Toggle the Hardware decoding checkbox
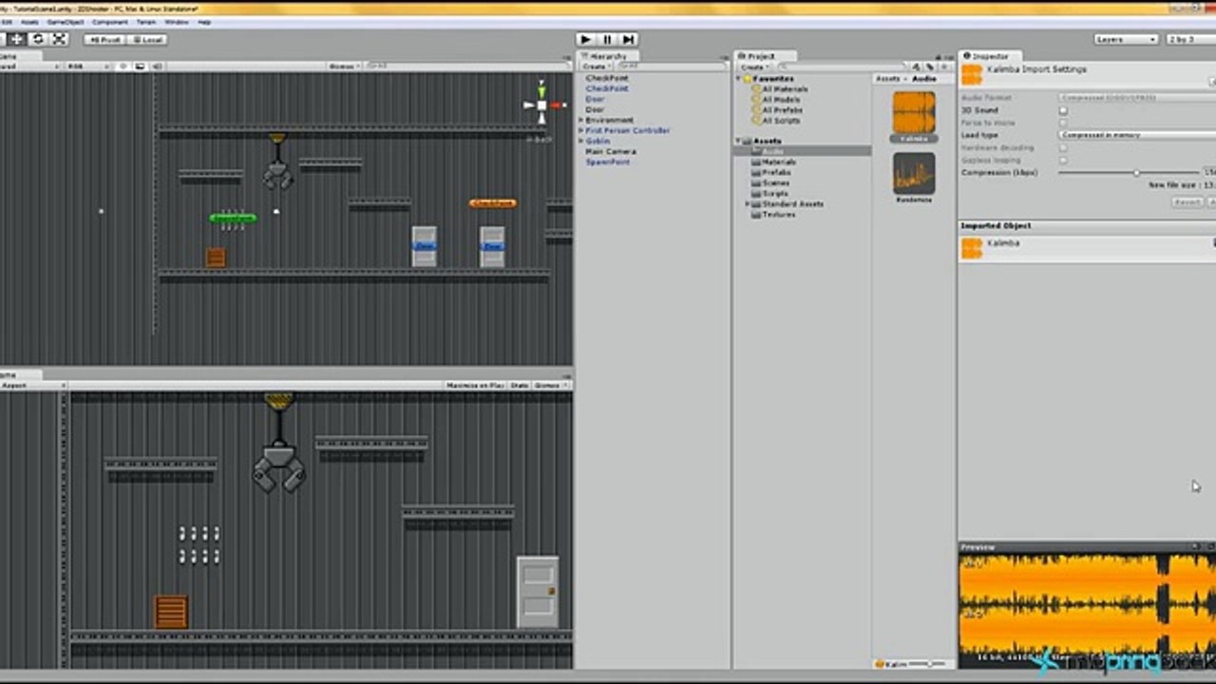This screenshot has width=1216, height=684. (1063, 147)
